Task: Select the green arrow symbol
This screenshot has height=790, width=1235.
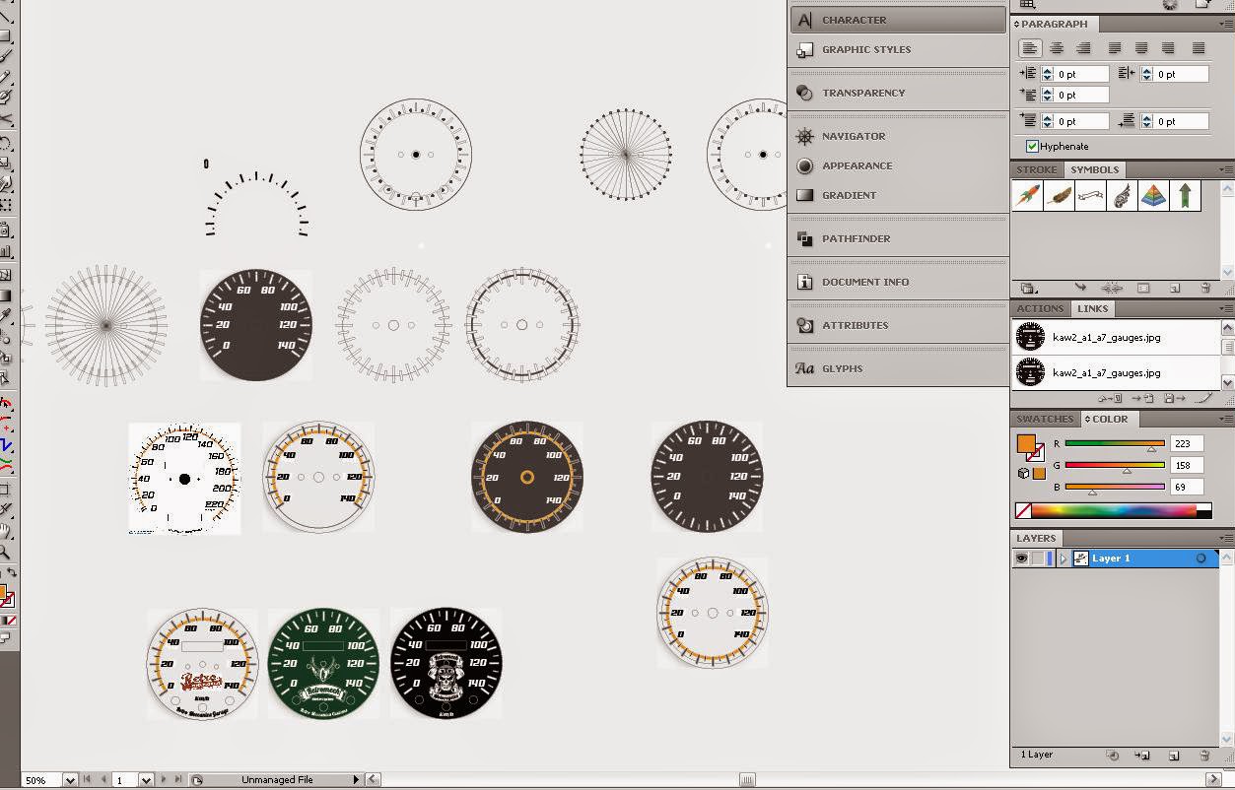Action: point(1186,195)
